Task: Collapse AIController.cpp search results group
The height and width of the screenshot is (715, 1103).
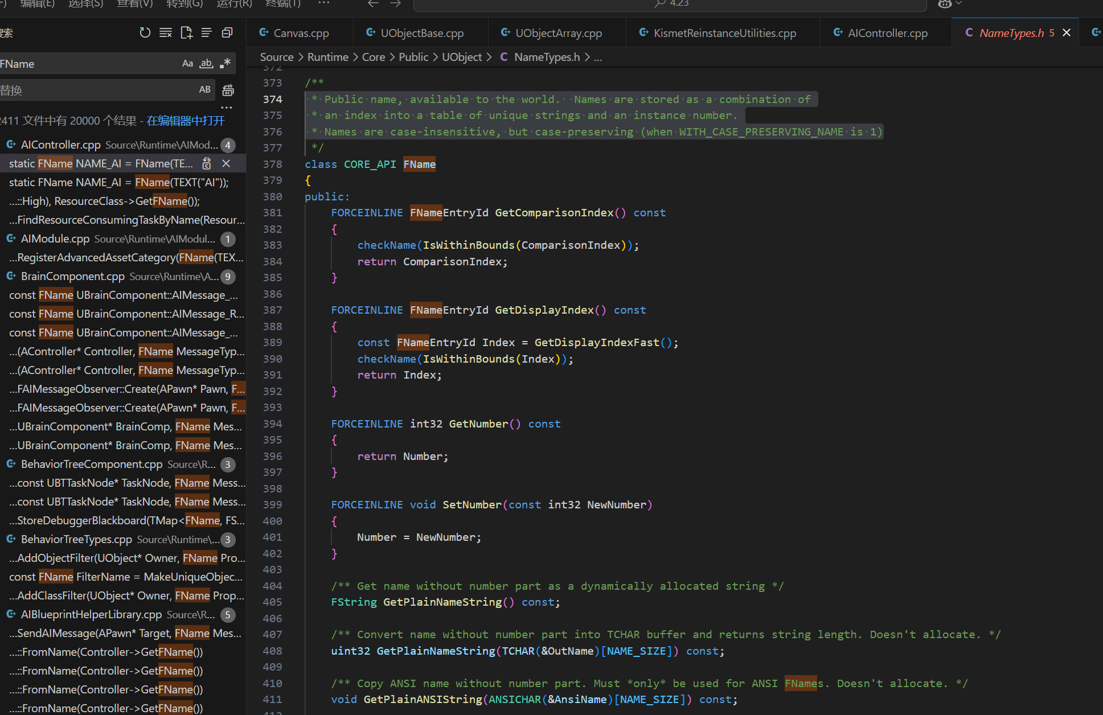Action: 60,145
